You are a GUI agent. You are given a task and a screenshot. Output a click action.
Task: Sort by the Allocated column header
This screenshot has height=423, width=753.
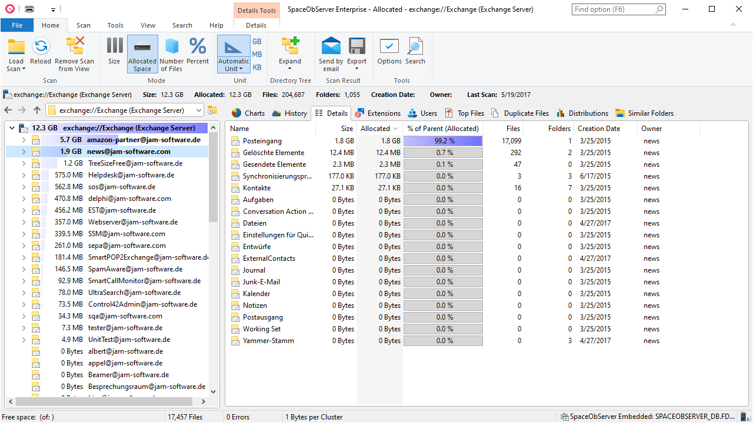[x=379, y=129]
